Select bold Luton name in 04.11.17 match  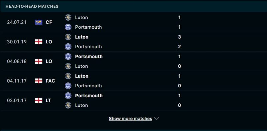click(81, 76)
